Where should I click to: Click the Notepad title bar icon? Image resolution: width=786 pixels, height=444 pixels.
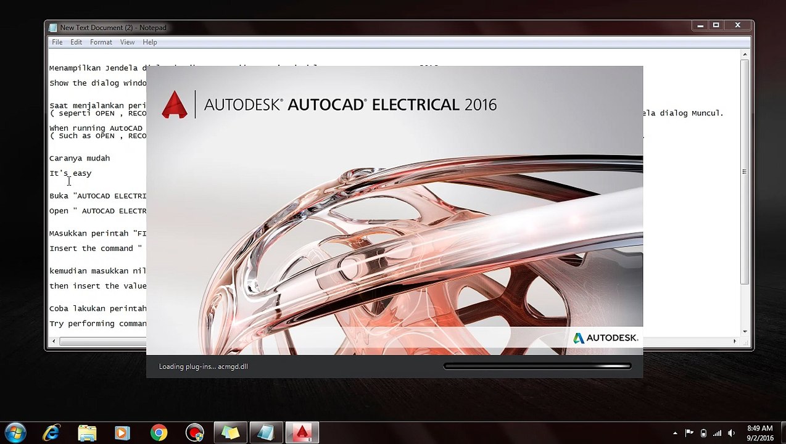pos(53,28)
